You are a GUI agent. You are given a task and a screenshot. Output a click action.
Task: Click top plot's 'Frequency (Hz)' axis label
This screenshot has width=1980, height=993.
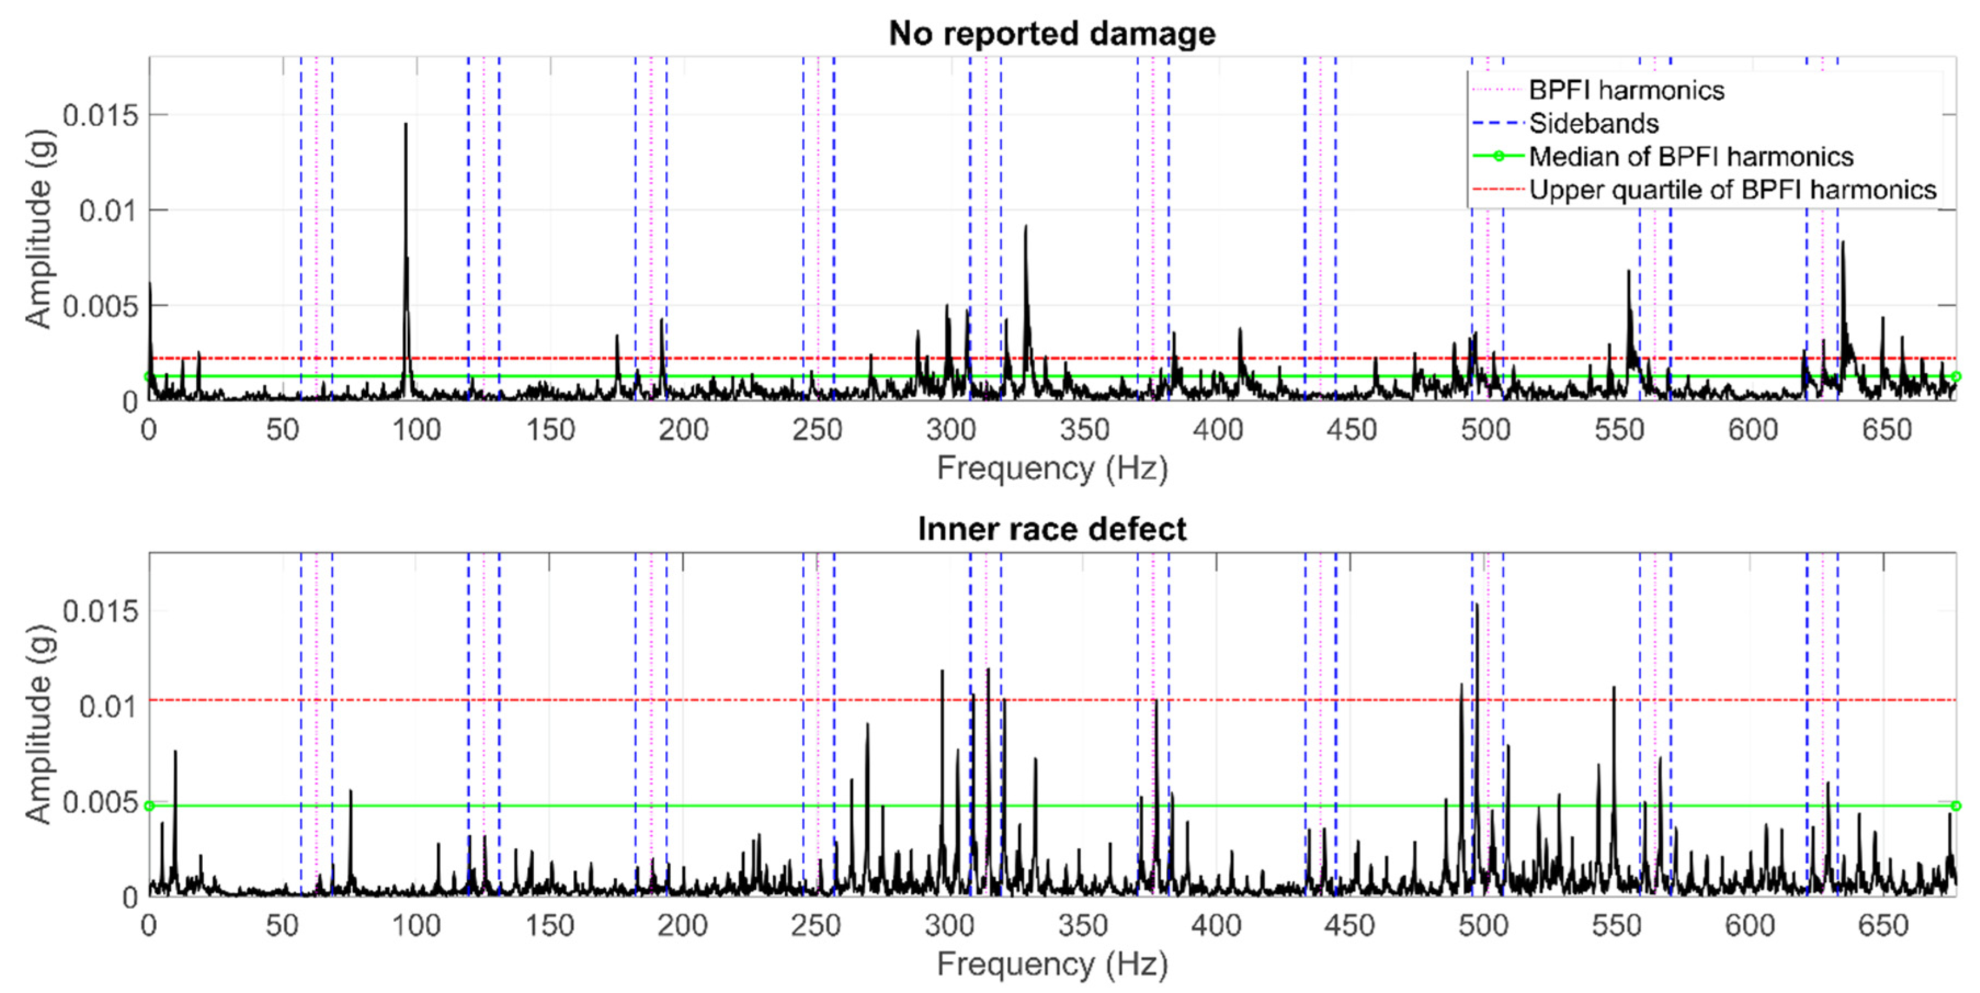(x=1052, y=468)
